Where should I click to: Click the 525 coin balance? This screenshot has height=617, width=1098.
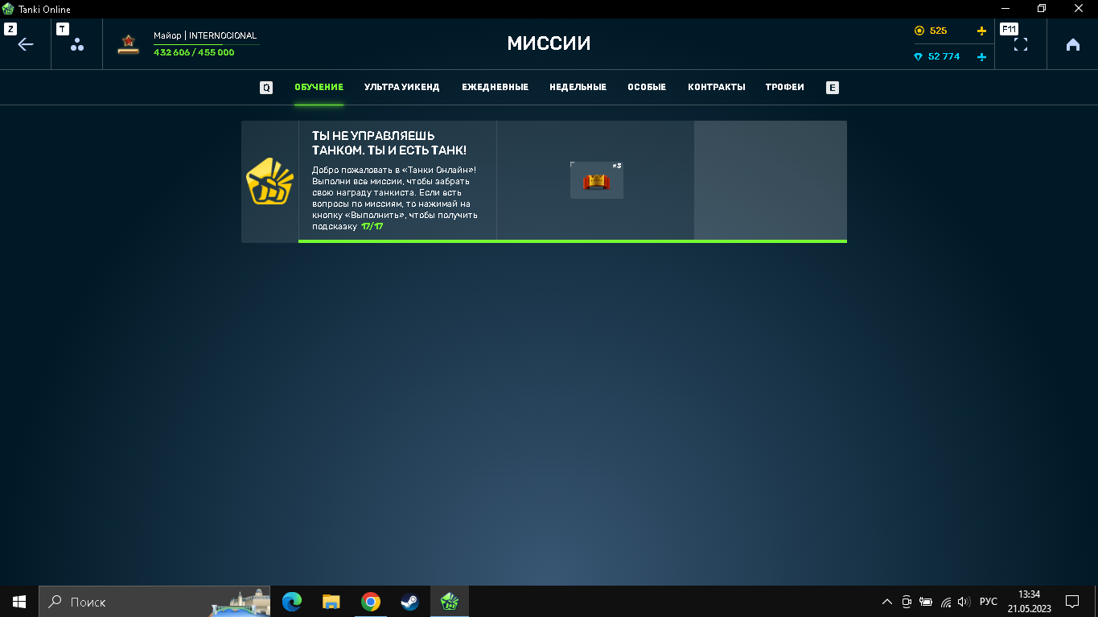click(x=938, y=31)
